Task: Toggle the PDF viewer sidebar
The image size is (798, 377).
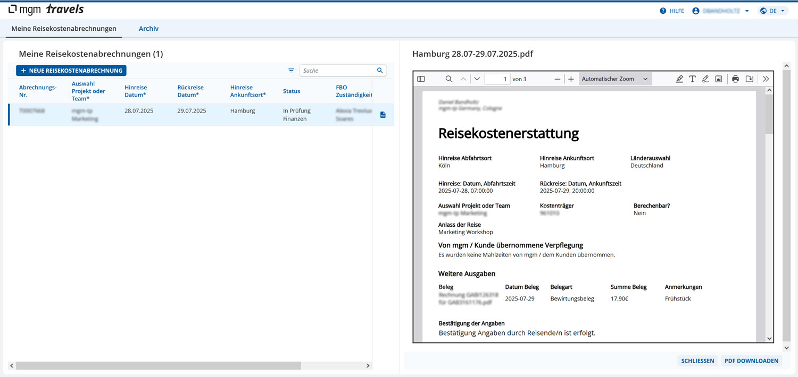Action: [x=421, y=79]
